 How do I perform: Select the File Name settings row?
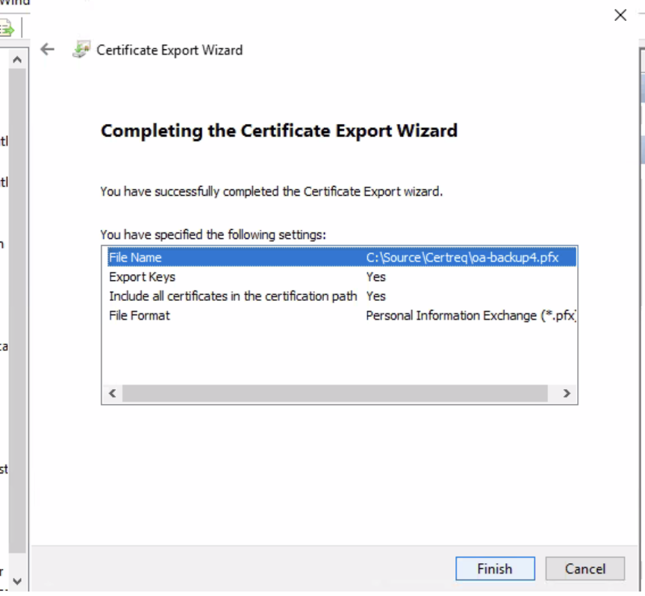pyautogui.click(x=135, y=258)
